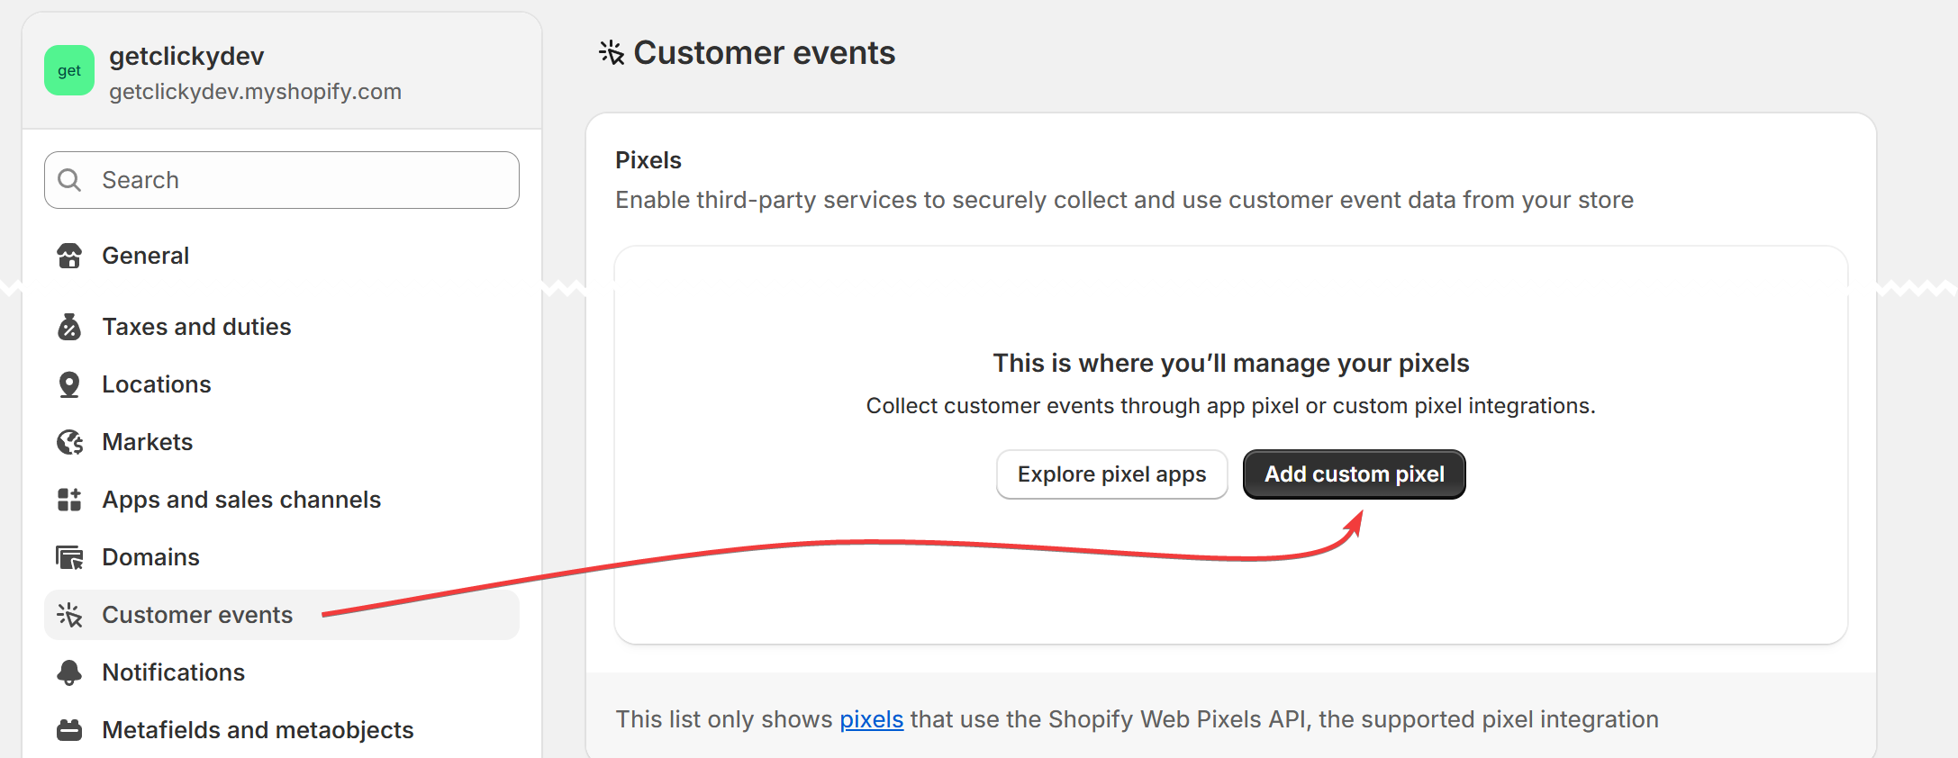Focus the settings Search field
The width and height of the screenshot is (1958, 758).
pyautogui.click(x=297, y=180)
